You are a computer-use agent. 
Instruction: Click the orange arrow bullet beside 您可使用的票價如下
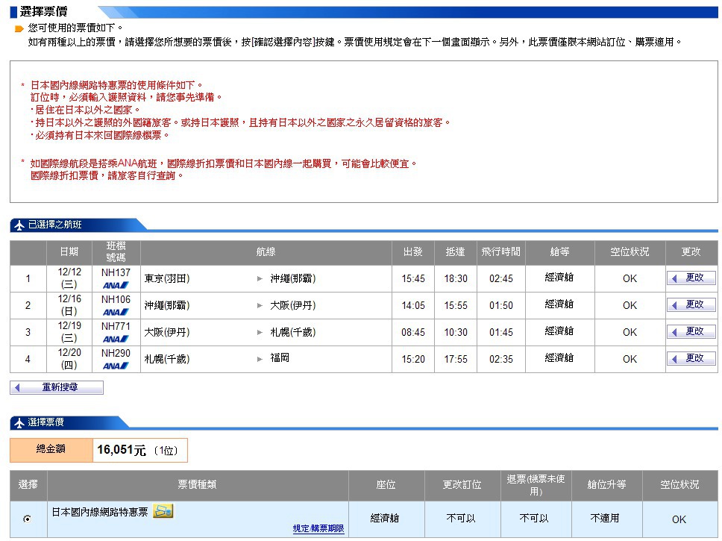coord(19,29)
